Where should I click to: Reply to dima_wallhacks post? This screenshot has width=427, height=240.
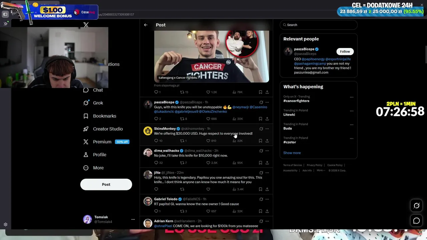(156, 163)
